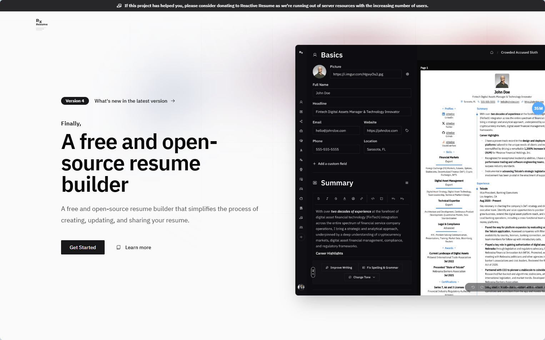Click the tag icon next to the Website field

coord(407,130)
